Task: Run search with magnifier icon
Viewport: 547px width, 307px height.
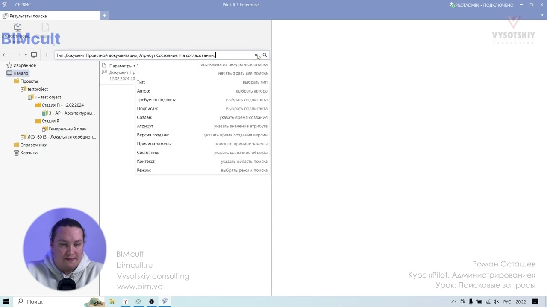Action: tap(265, 55)
